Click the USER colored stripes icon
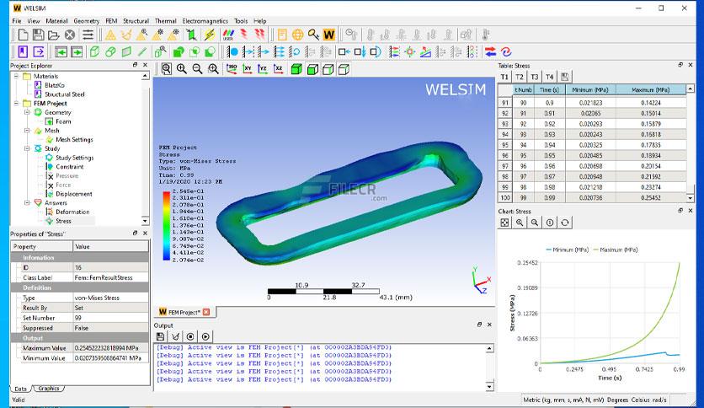704x408 pixels. (228, 35)
